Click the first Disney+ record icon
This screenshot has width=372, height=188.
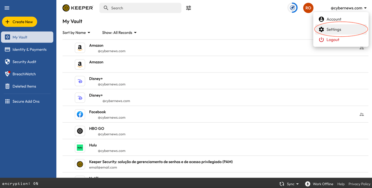coord(80,81)
